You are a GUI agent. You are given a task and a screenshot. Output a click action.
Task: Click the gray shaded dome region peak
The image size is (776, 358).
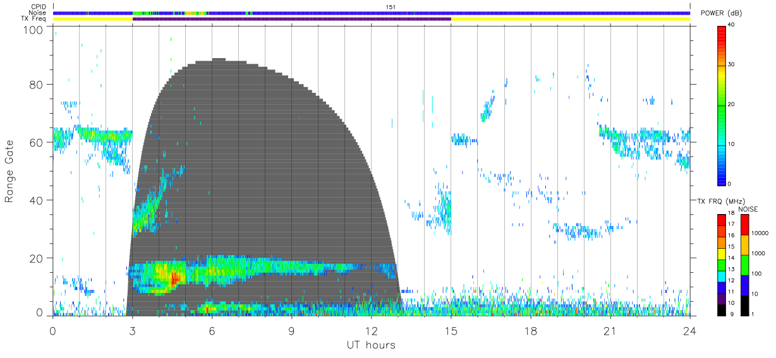[x=219, y=59]
